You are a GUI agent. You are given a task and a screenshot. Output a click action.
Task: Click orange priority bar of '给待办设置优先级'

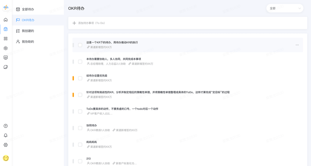(73, 78)
